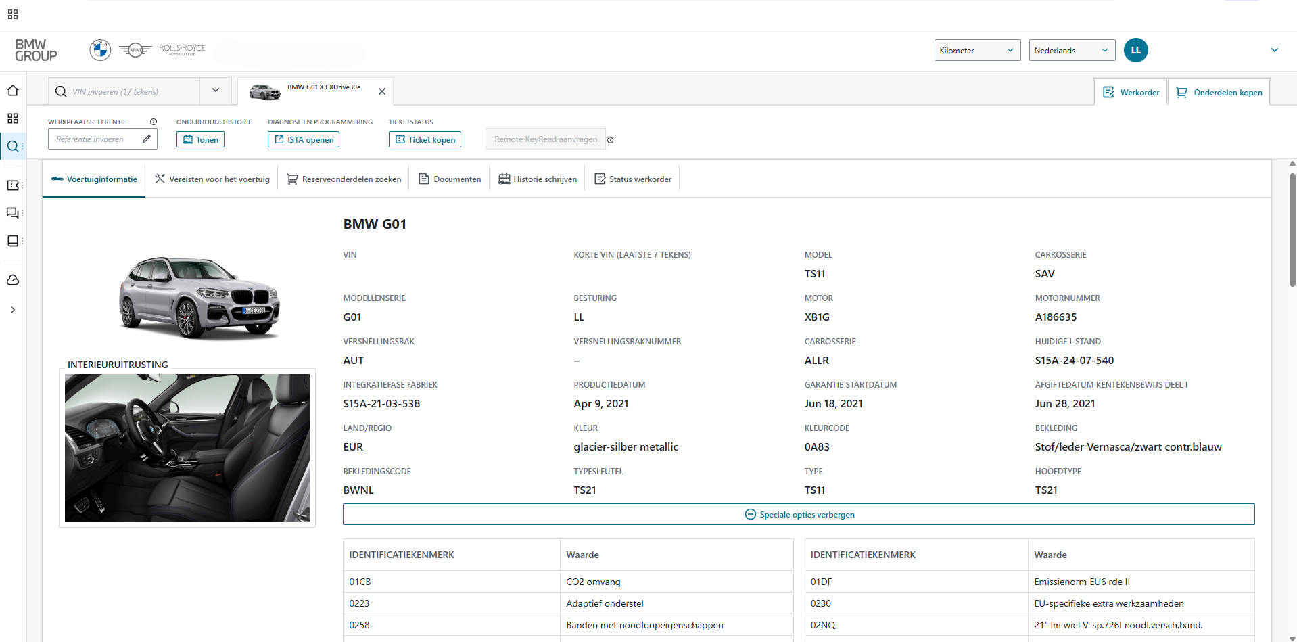The width and height of the screenshot is (1297, 642).
Task: Open the Nederlands language dropdown
Action: 1071,49
